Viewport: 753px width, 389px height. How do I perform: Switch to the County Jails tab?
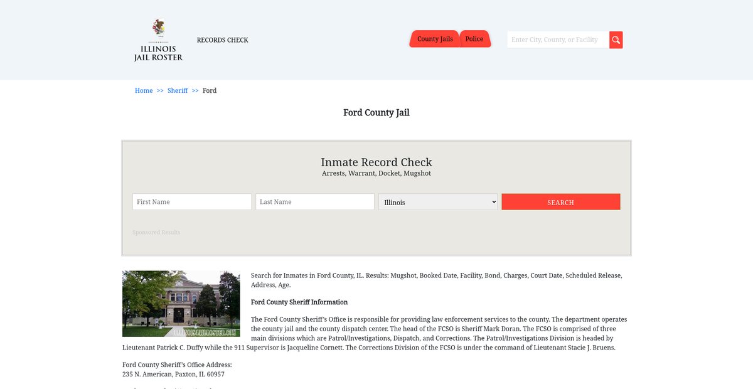coord(435,39)
